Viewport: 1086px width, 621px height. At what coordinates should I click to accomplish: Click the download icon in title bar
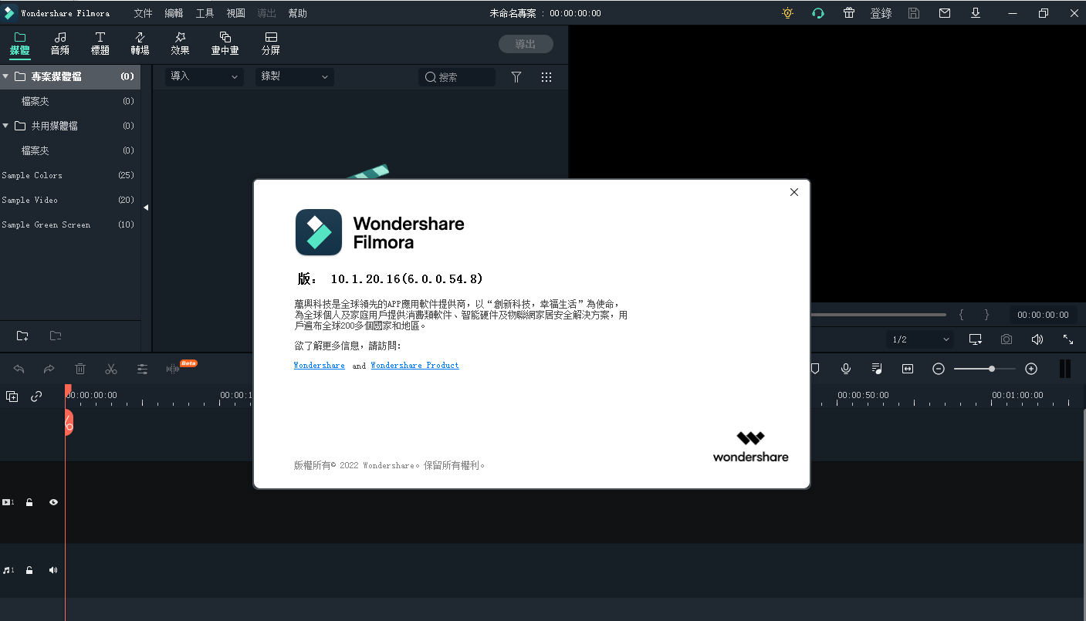point(976,13)
